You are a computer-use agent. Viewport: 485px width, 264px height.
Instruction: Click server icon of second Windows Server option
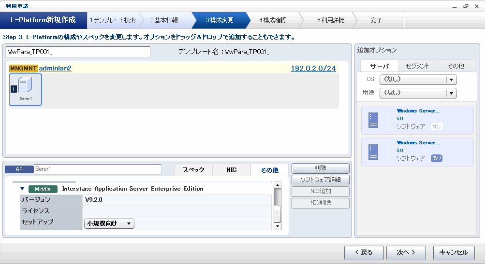[x=373, y=152]
